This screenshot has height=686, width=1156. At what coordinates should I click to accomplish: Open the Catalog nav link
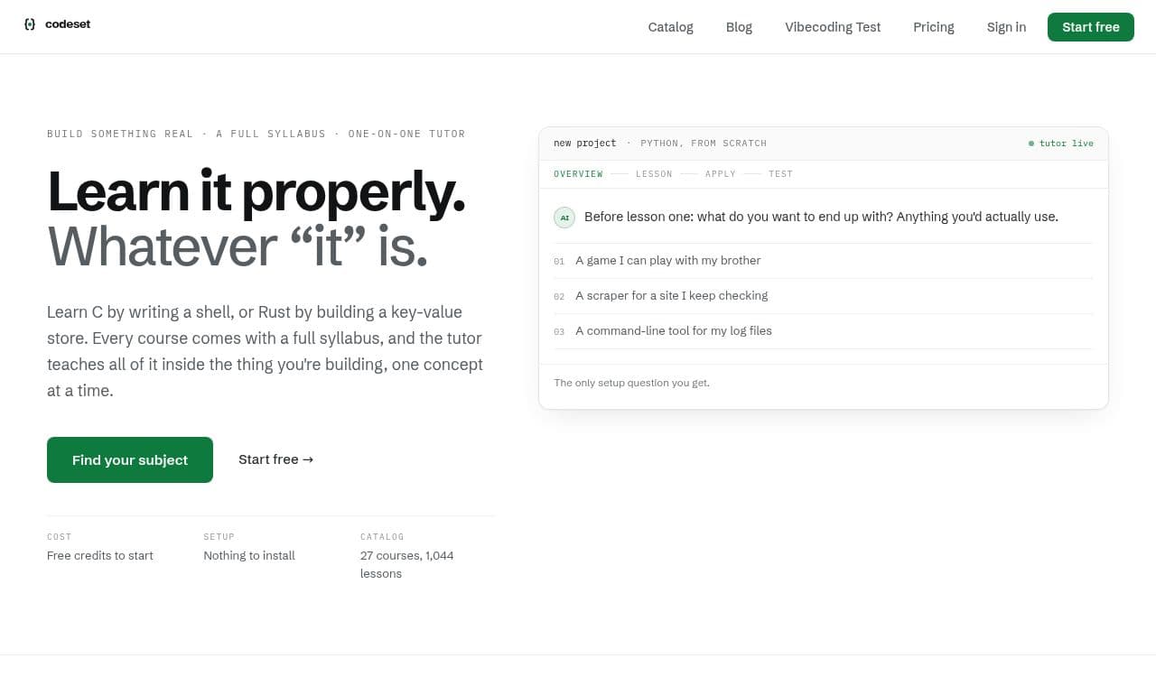pos(670,27)
